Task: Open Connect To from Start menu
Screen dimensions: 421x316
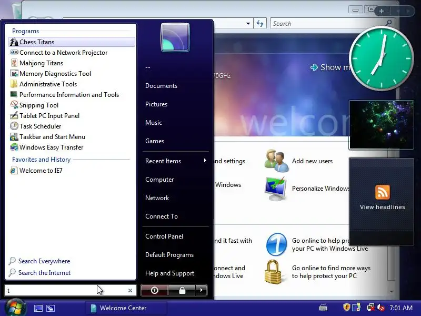Action: (162, 216)
